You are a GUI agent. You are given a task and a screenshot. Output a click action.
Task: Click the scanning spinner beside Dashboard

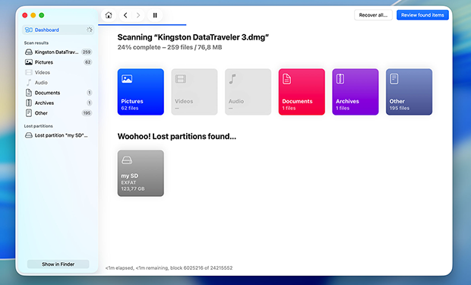click(89, 30)
